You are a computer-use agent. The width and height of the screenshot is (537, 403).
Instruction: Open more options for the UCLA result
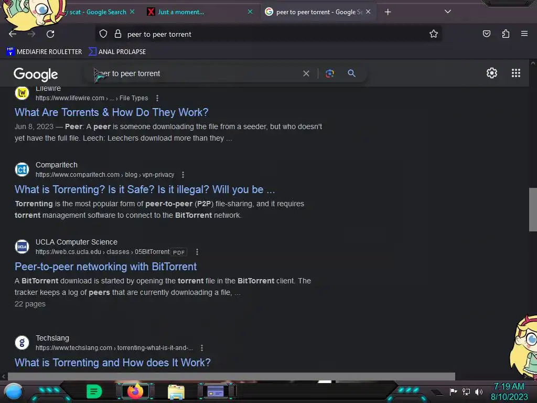(x=197, y=252)
